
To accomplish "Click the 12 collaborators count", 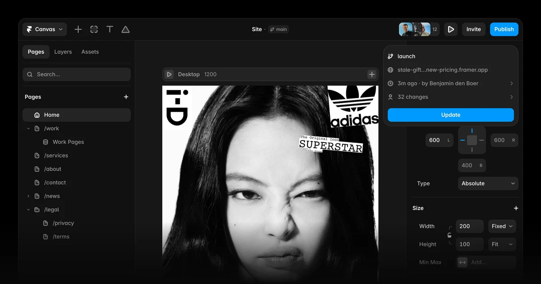I will [435, 29].
